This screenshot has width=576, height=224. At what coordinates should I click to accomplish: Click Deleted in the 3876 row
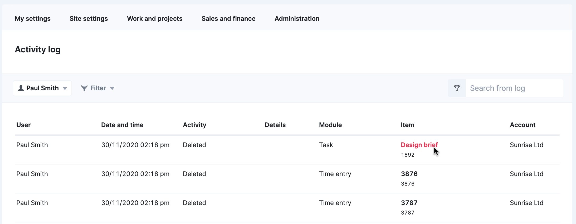point(194,174)
